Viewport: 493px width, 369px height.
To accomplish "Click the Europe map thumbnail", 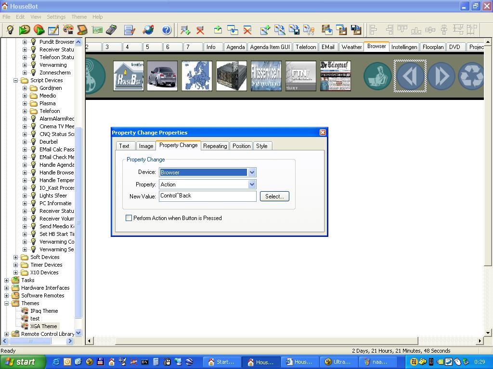I will point(197,76).
